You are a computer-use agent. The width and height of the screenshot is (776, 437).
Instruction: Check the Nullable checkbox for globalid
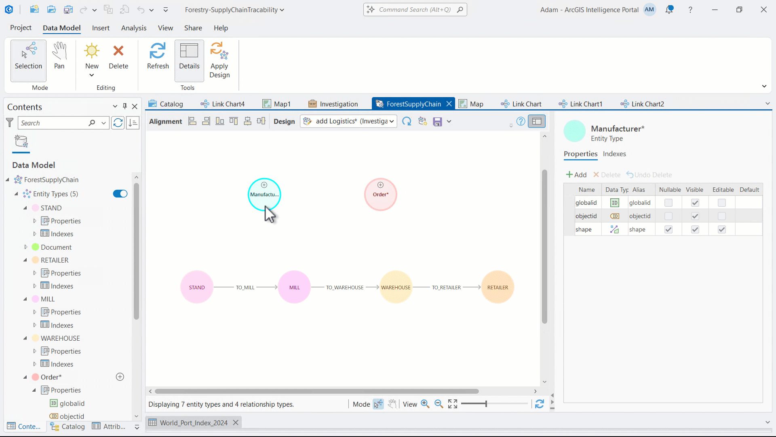pyautogui.click(x=669, y=203)
